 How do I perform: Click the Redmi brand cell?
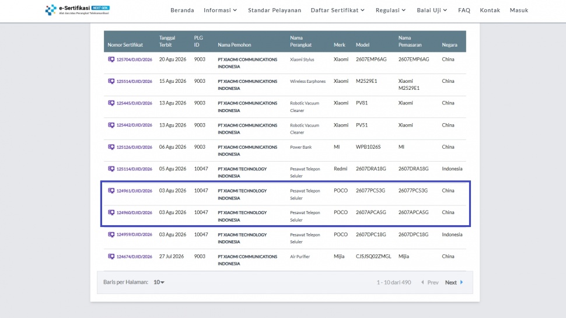[x=340, y=169]
